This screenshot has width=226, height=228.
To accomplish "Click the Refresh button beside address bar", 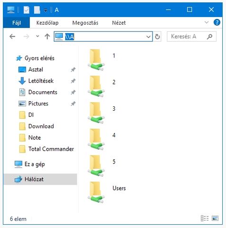I will click(x=157, y=37).
